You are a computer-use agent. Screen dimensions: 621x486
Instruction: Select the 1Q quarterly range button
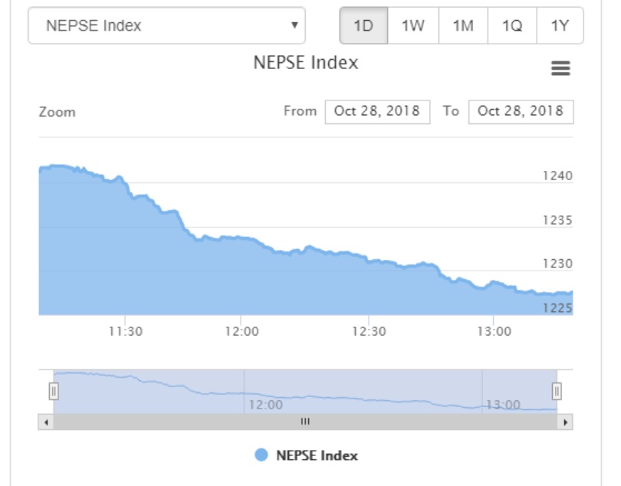pyautogui.click(x=512, y=25)
